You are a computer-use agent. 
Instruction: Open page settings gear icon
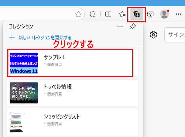coord(153,35)
